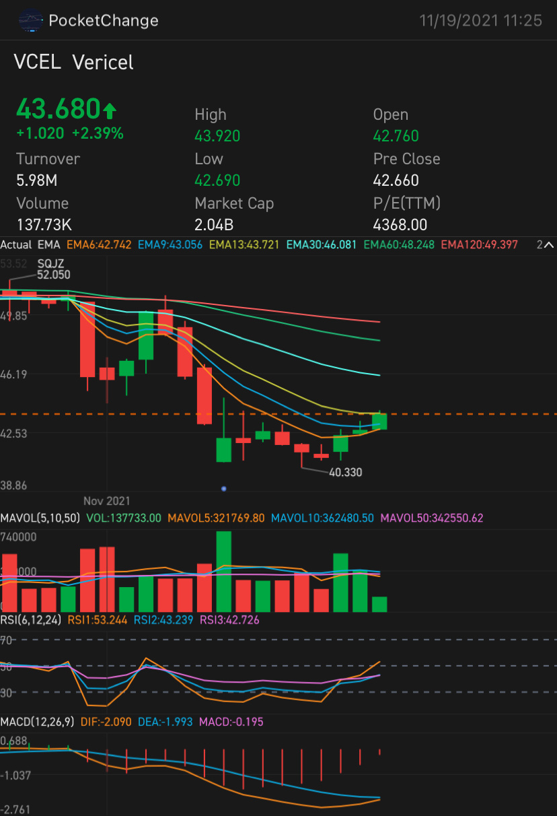Click the Turnover value 5.98M
The height and width of the screenshot is (816, 557).
click(x=37, y=180)
